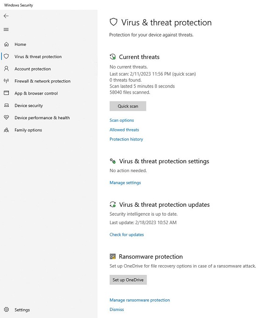258x318 pixels.
Task: Click the Home house icon
Action: click(7, 44)
